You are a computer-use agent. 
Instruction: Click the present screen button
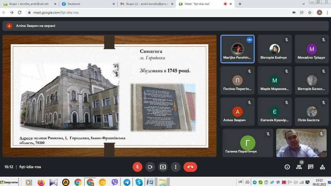pos(163,167)
